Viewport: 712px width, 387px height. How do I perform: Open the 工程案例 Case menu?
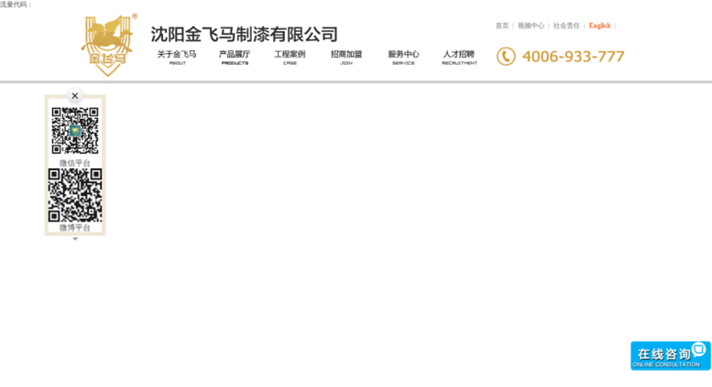(x=290, y=57)
